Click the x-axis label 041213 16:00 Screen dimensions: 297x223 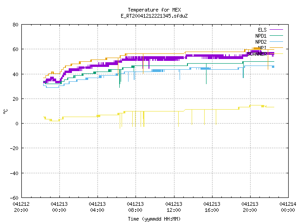212,207
